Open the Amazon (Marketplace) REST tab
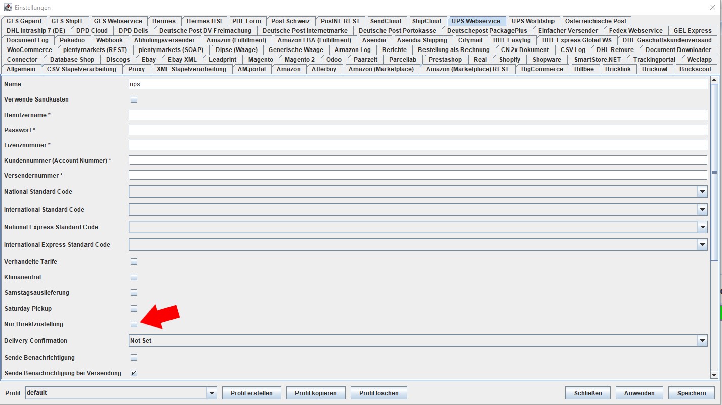Viewport: 722px width, 405px height. point(468,69)
